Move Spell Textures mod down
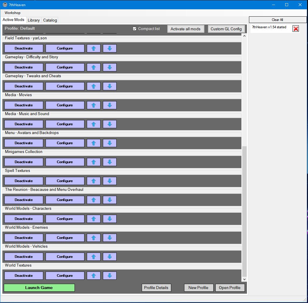Viewport: 308px width, 303px height. [110, 181]
